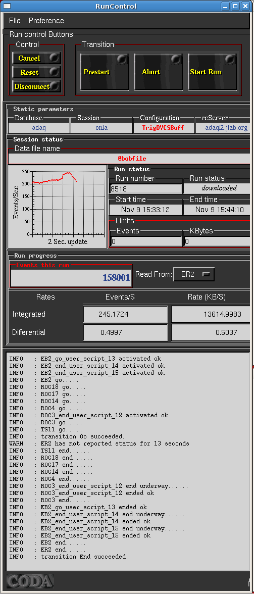
Task: Click the @bobfile data file name field
Action: click(129, 159)
